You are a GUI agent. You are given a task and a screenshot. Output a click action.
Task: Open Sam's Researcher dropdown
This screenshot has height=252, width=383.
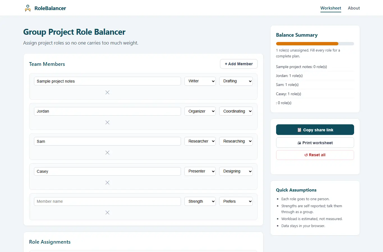point(200,141)
